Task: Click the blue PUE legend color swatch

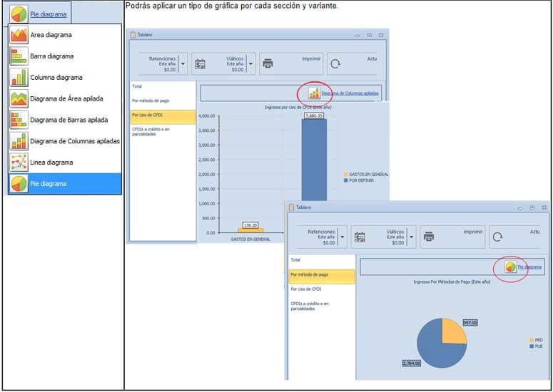Action: pyautogui.click(x=532, y=346)
